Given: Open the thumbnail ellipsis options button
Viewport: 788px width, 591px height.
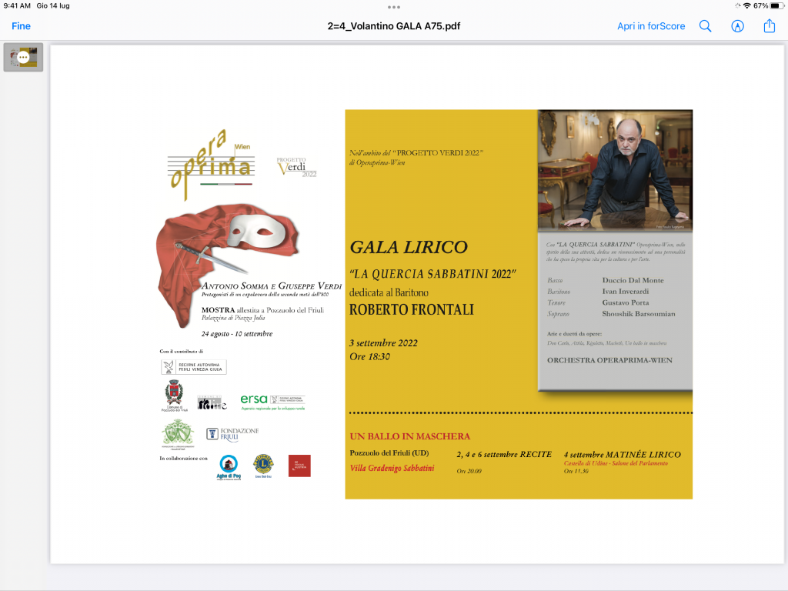Looking at the screenshot, I should tap(23, 57).
